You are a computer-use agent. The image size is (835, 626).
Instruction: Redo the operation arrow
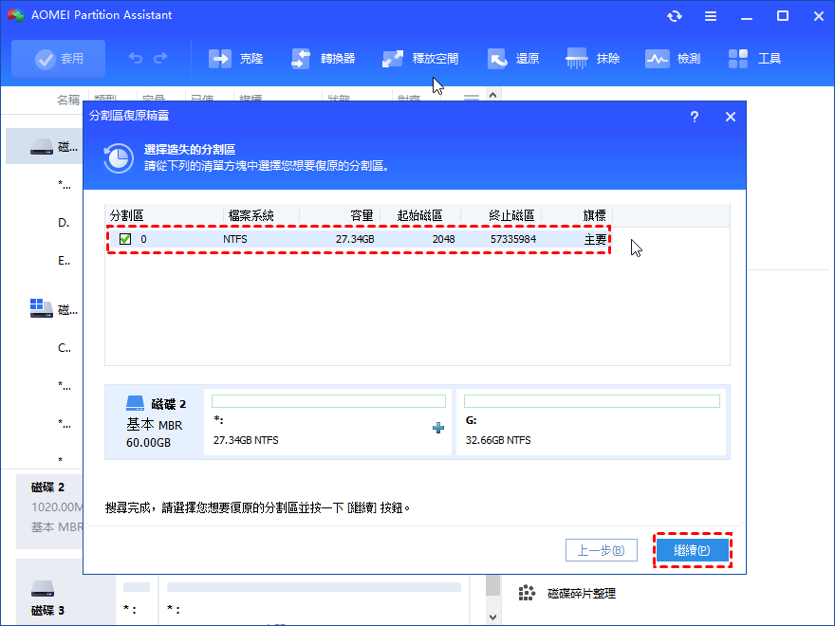point(160,58)
